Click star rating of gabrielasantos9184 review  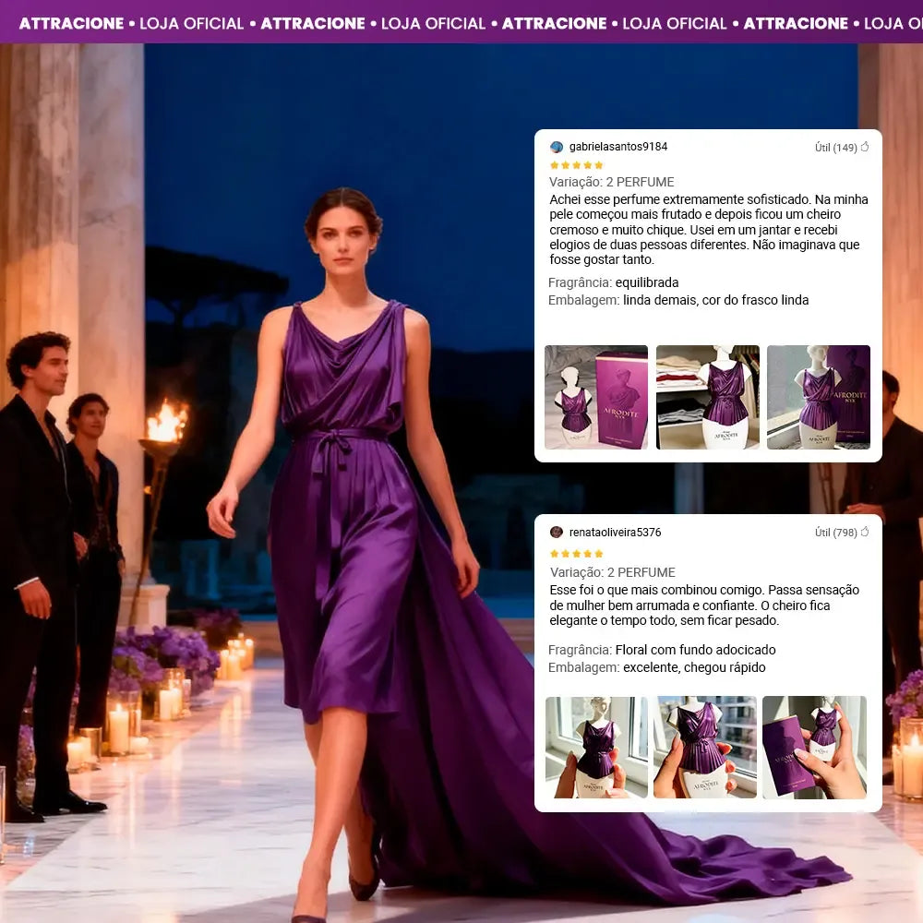(577, 165)
